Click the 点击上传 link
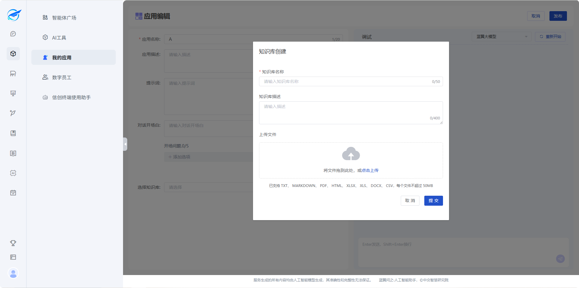 point(370,170)
